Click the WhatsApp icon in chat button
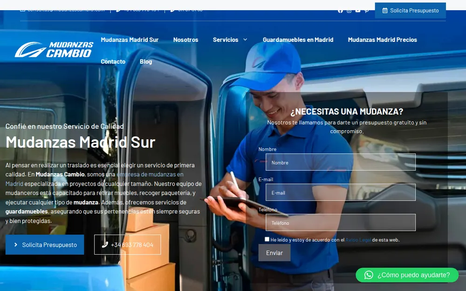 [369, 275]
